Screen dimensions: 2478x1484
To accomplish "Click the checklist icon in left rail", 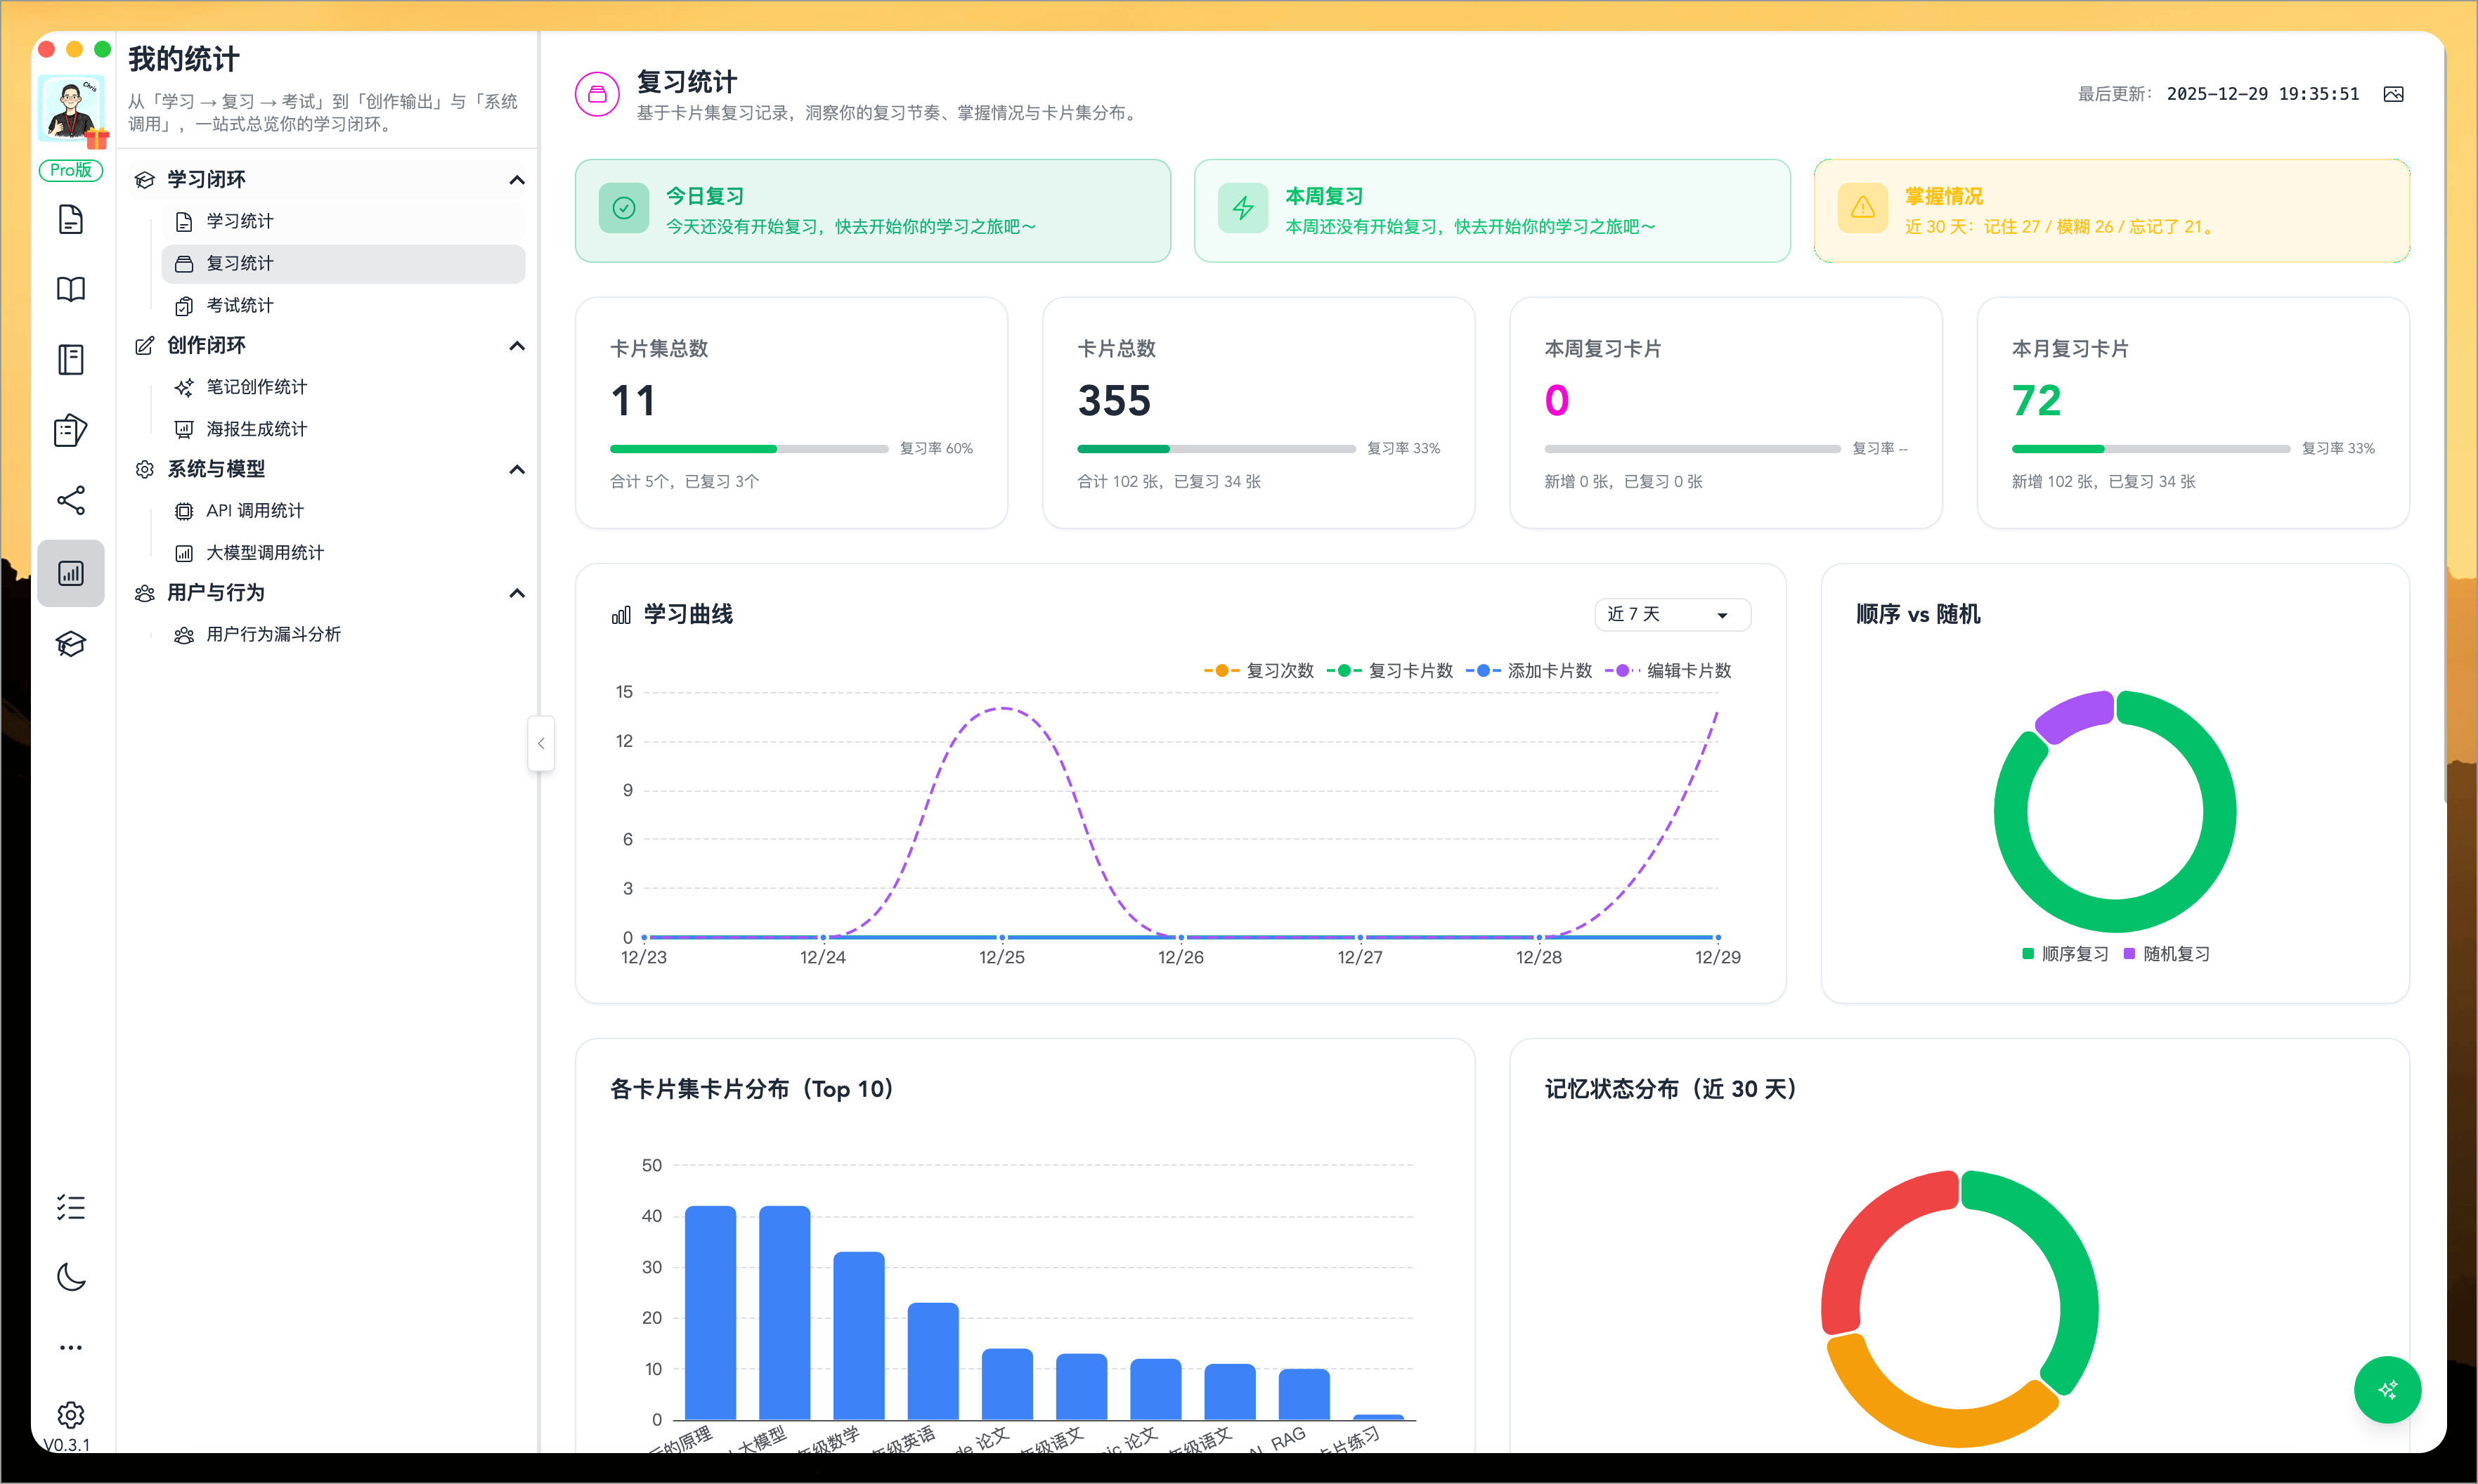I will pos(70,1207).
